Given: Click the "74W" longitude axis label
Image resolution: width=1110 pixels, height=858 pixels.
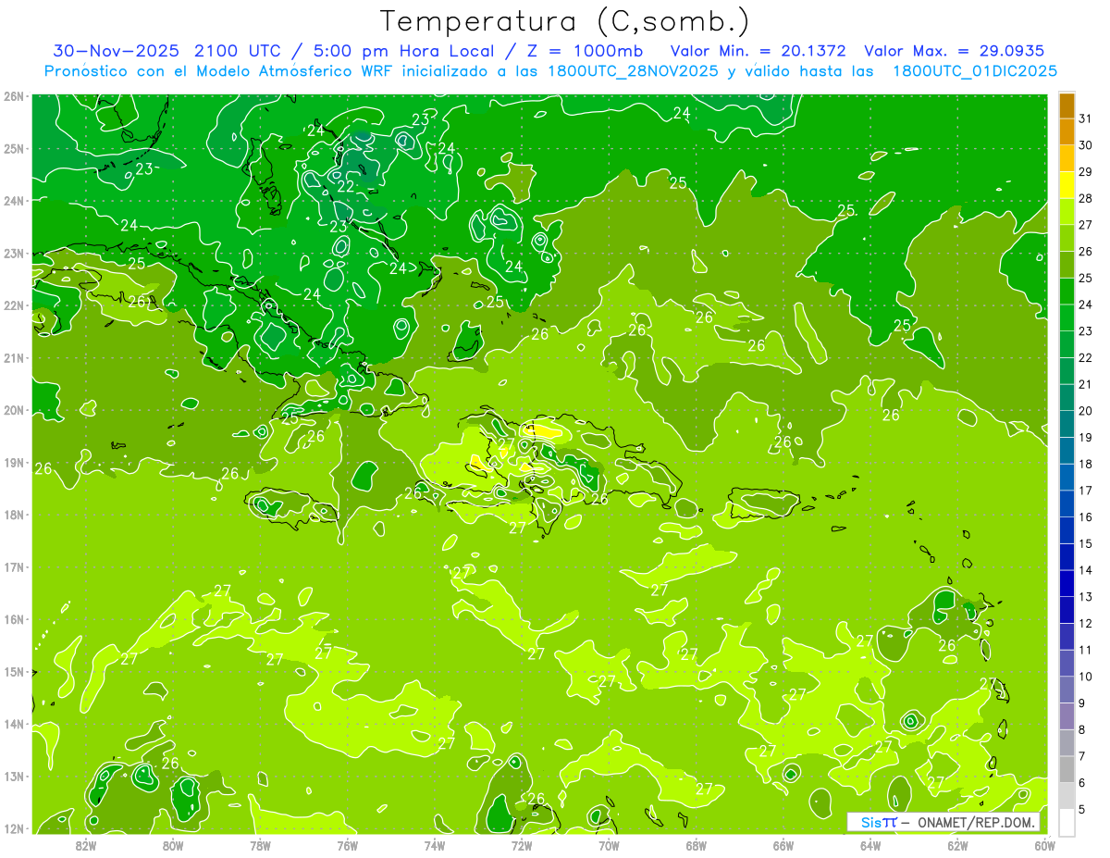Looking at the screenshot, I should 434,845.
